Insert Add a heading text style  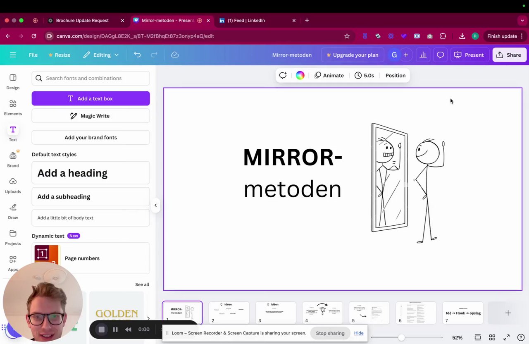pos(91,173)
